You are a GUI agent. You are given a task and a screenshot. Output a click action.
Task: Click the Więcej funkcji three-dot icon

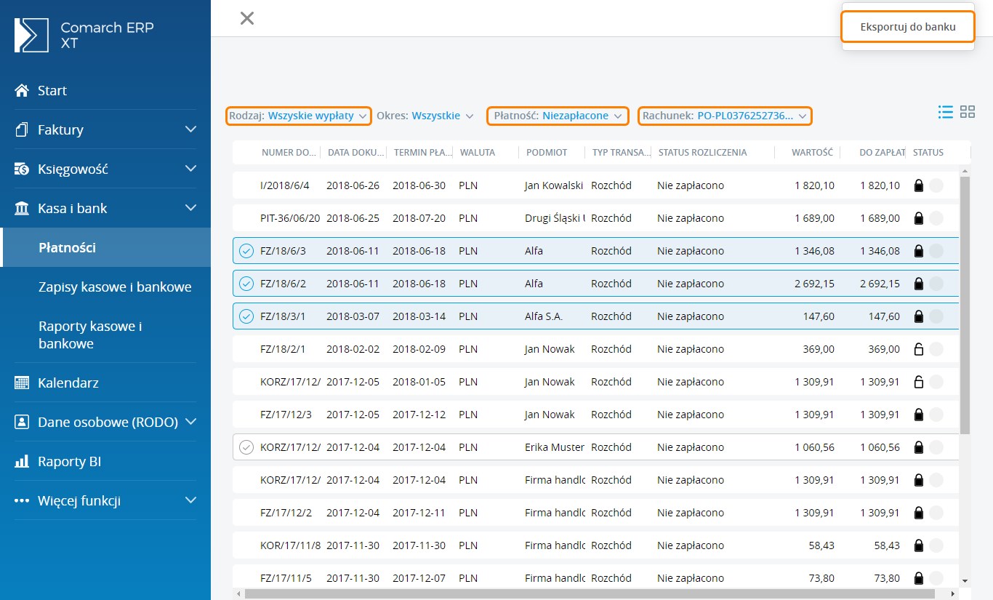pyautogui.click(x=22, y=500)
